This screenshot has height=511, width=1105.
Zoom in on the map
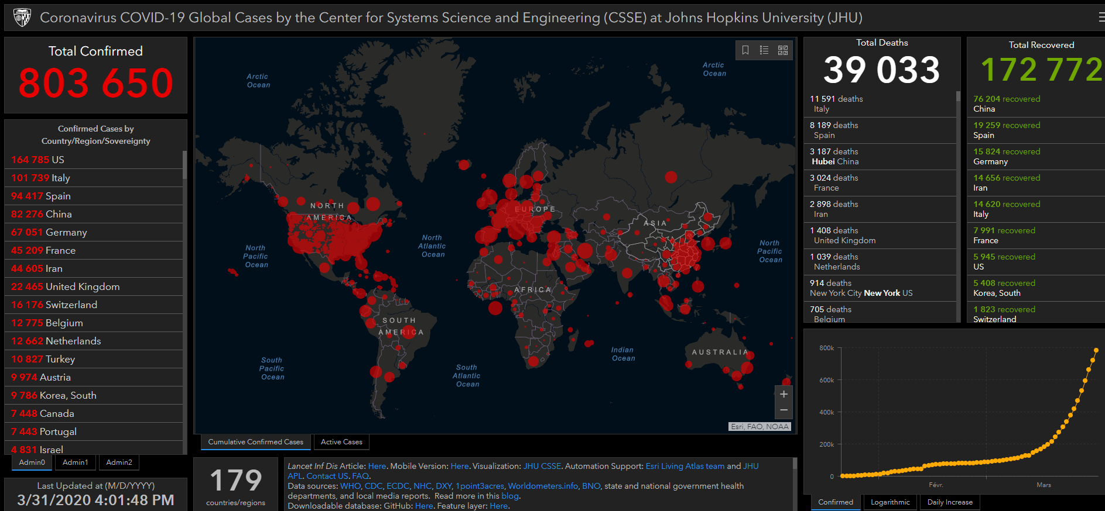pos(784,394)
